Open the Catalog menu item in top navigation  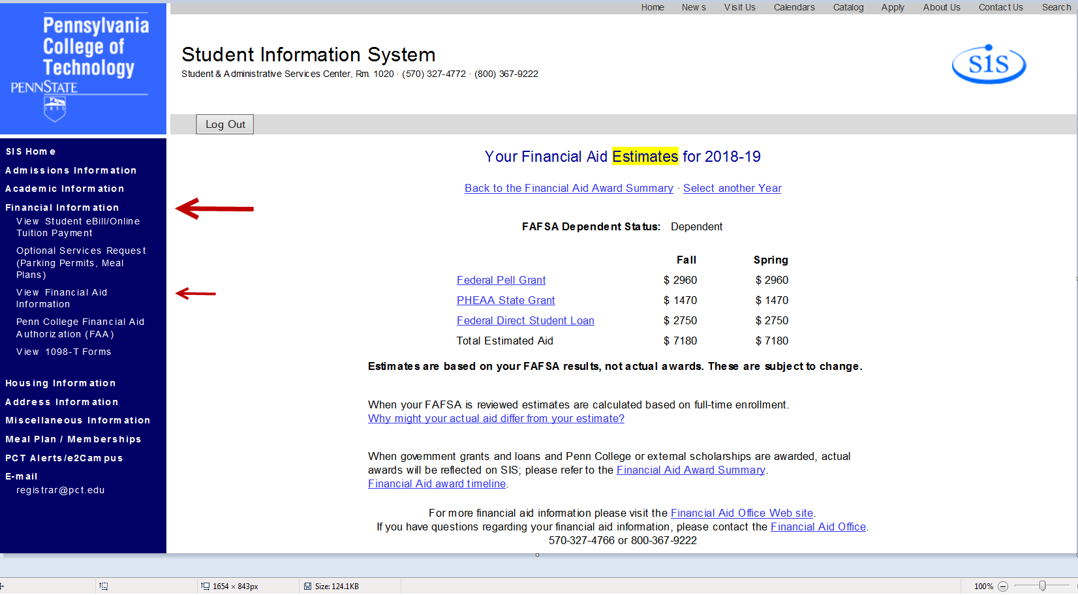[x=848, y=7]
